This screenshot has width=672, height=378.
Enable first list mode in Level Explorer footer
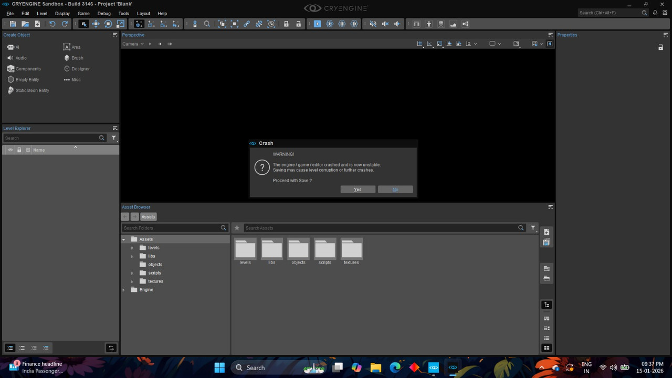[x=10, y=348]
